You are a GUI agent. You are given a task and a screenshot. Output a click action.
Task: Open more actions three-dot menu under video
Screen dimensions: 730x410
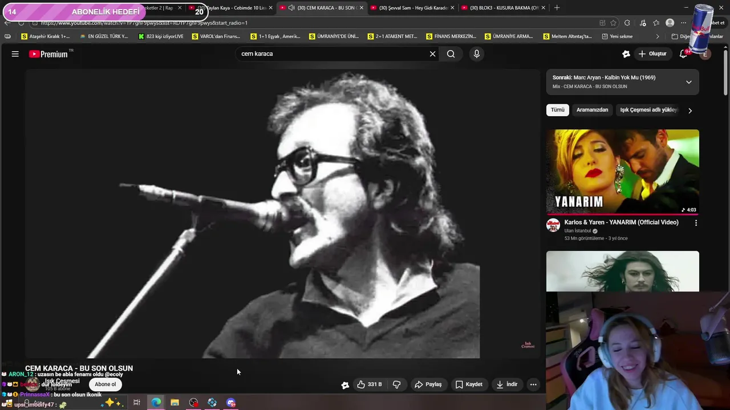pyautogui.click(x=533, y=384)
